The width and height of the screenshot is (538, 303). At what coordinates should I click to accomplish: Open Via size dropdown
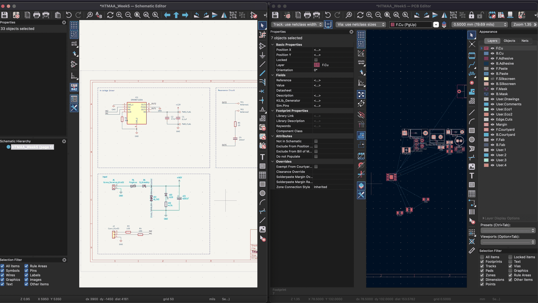[x=360, y=24]
